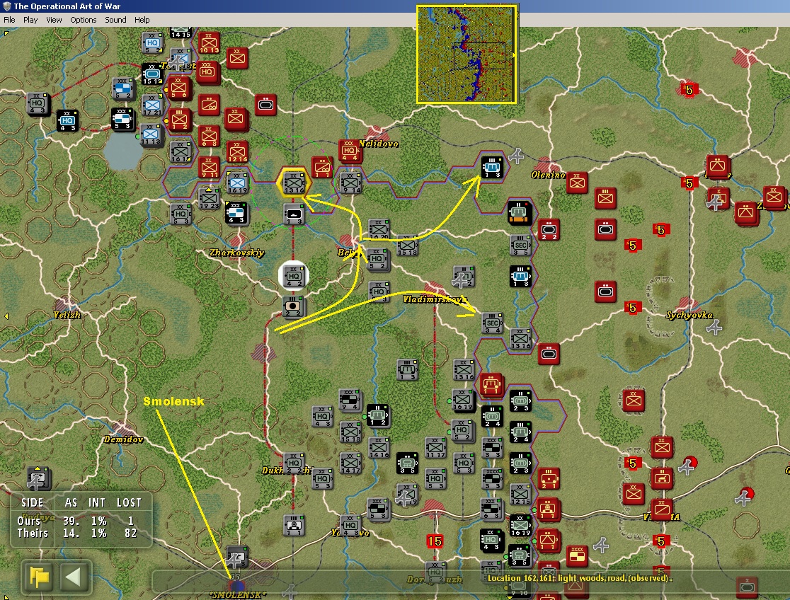This screenshot has width=790, height=600.
Task: Select the black-and-blue HQ 4-3 unit
Action: pos(67,120)
